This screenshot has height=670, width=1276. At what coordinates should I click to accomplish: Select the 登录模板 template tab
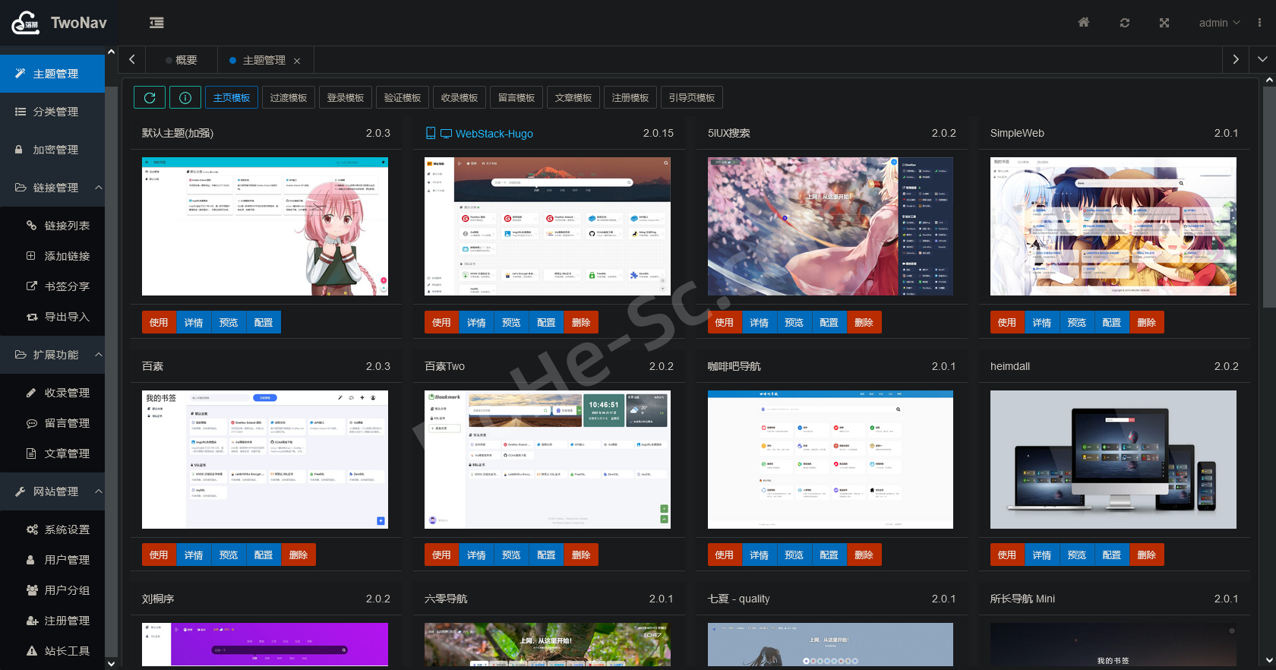[x=346, y=97]
